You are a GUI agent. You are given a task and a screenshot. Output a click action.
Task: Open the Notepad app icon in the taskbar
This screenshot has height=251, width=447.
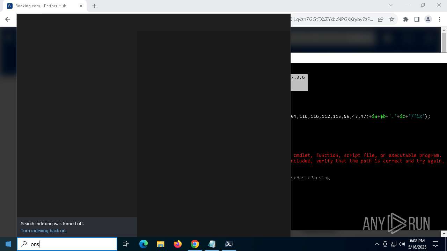(212, 244)
